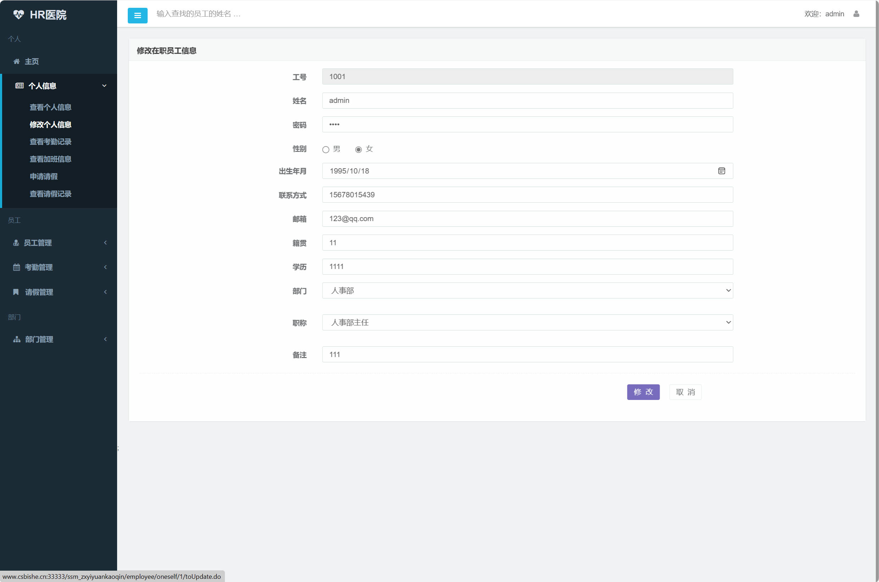Click the user profile icon beside admin
This screenshot has width=879, height=582.
pyautogui.click(x=856, y=14)
